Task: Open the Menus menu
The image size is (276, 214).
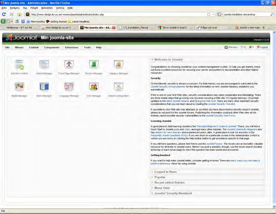Action: click(19, 48)
